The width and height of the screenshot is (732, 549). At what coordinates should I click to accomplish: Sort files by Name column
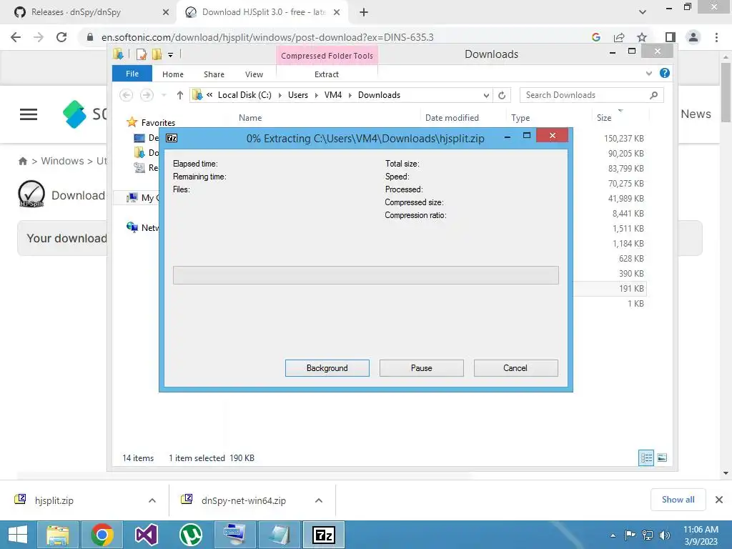(250, 118)
